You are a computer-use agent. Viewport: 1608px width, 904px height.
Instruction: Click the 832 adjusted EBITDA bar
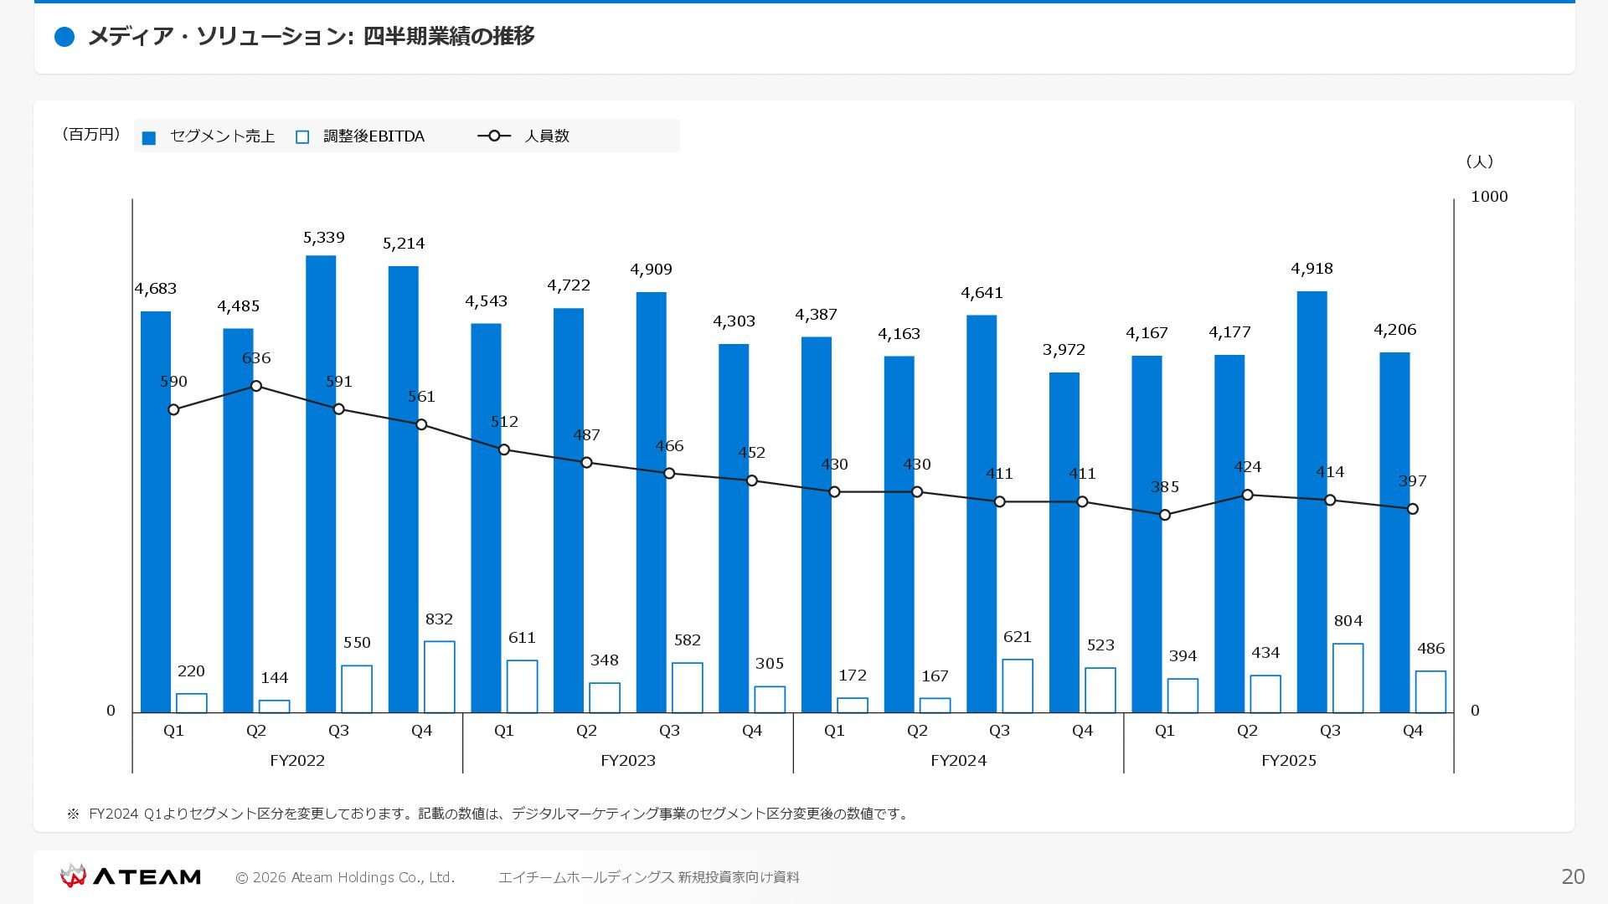click(x=440, y=676)
